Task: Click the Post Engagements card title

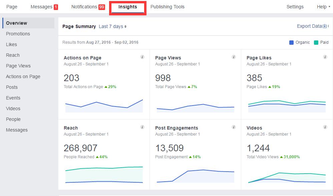Action: point(177,128)
